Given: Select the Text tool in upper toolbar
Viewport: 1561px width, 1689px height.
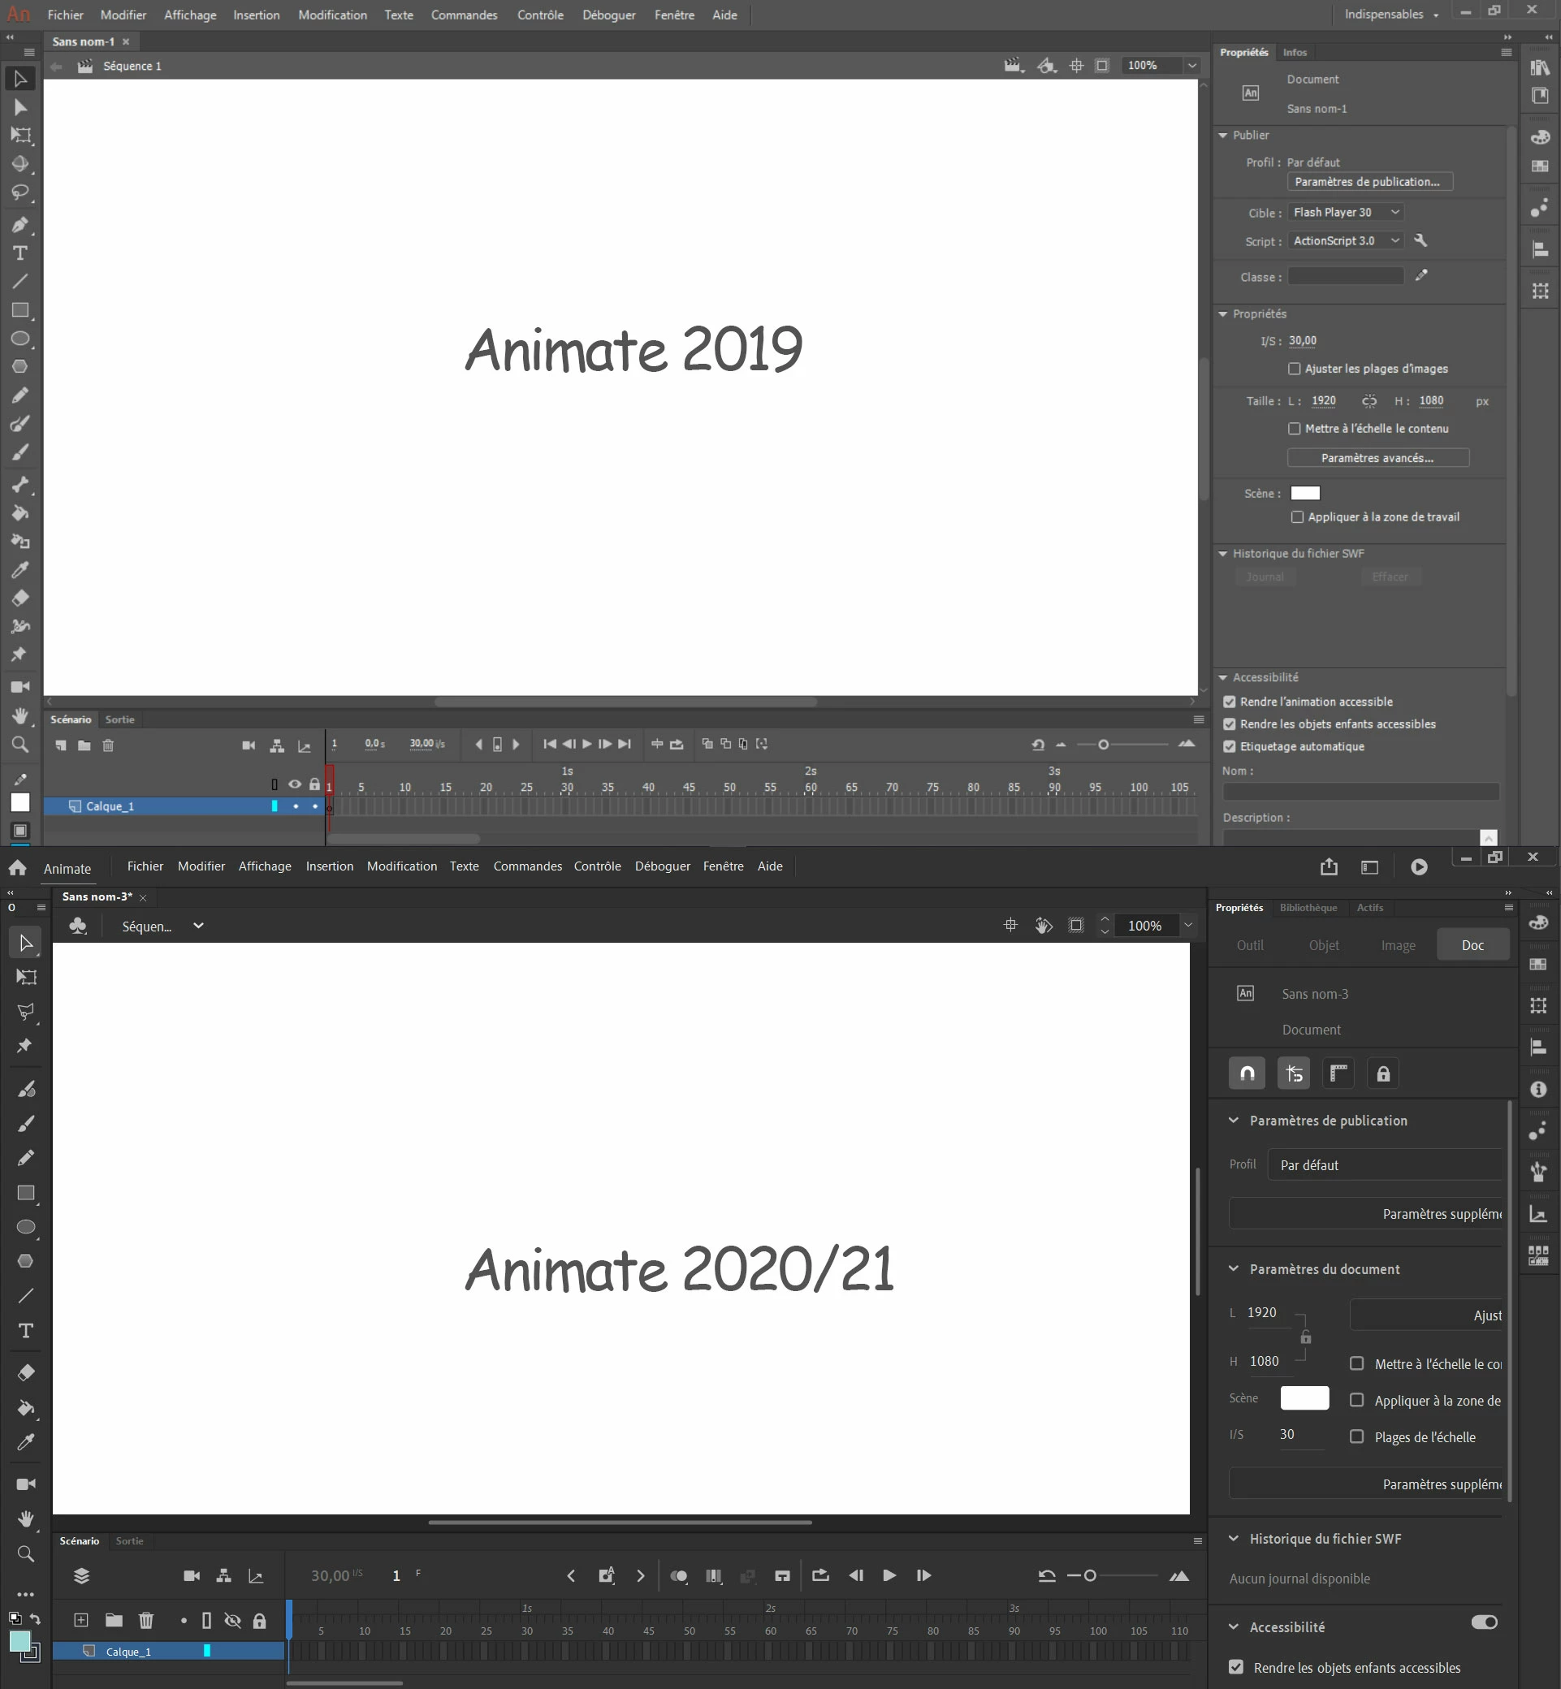Looking at the screenshot, I should 20,253.
